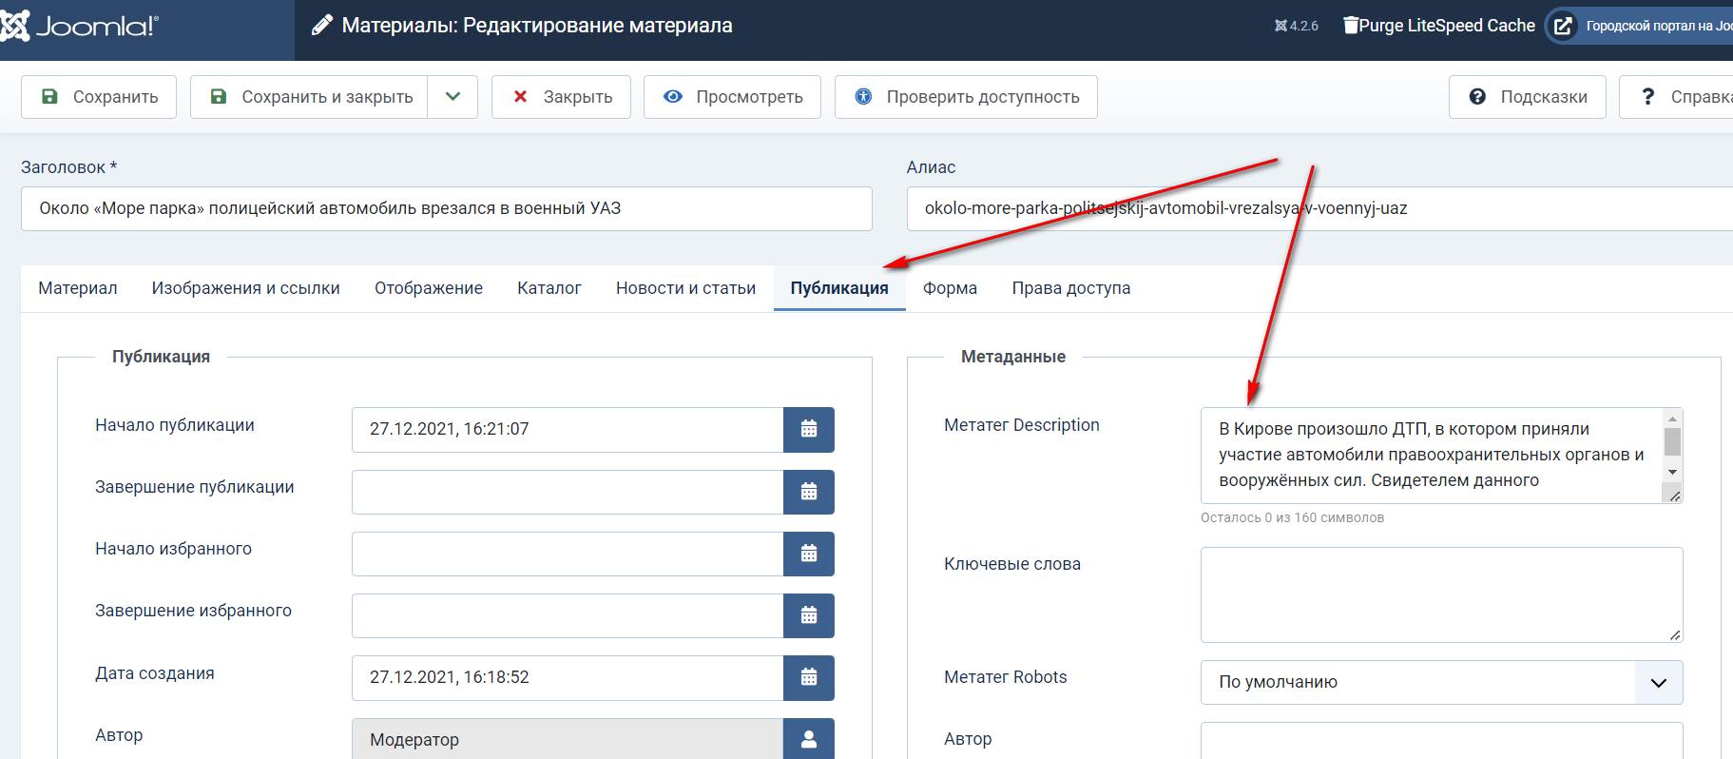Screen dimensions: 1733x759
Task: Open calendar for Завершение избранного field
Action: point(808,615)
